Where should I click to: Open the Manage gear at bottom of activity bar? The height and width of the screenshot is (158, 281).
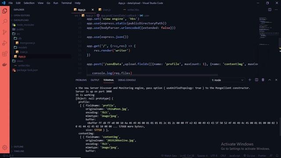(x=5, y=147)
